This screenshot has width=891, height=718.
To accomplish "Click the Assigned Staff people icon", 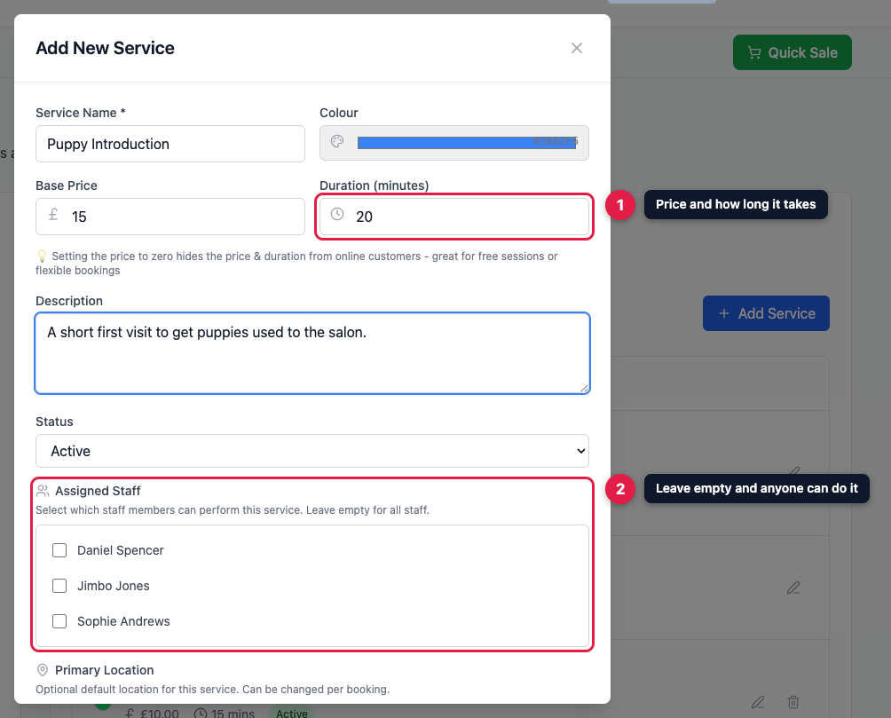I will click(42, 490).
